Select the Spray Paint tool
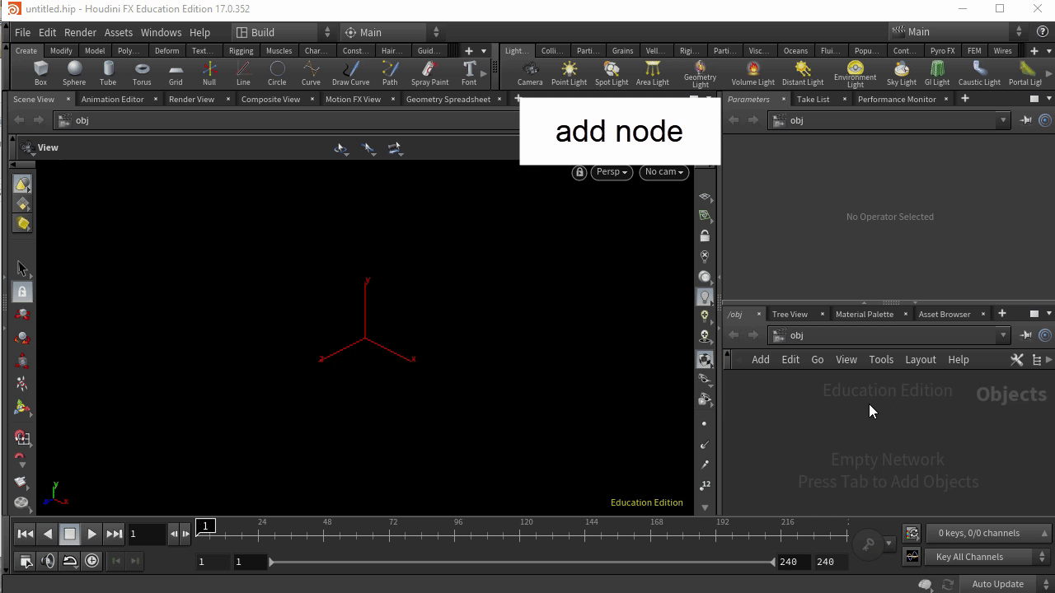The height and width of the screenshot is (593, 1055). [429, 72]
